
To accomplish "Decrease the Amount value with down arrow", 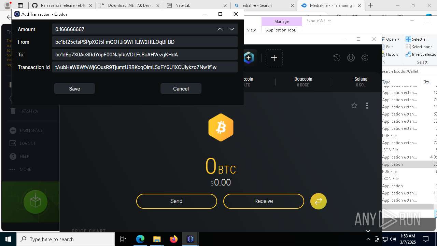I will click(x=232, y=29).
